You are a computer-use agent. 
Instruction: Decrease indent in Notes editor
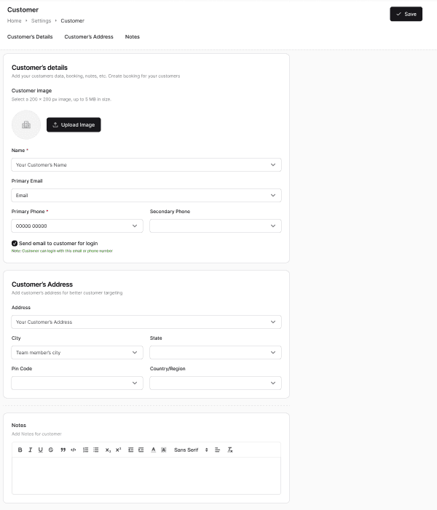[x=130, y=450]
